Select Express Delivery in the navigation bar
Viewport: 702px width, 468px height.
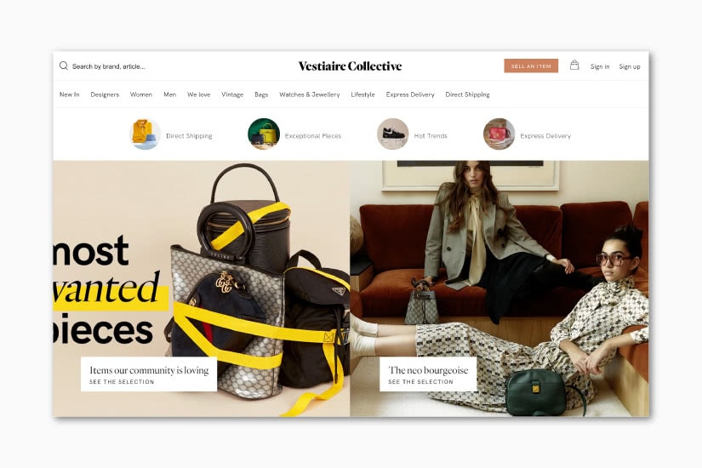410,94
